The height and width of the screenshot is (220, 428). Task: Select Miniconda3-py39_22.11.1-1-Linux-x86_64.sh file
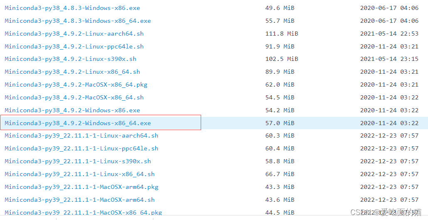(79, 174)
